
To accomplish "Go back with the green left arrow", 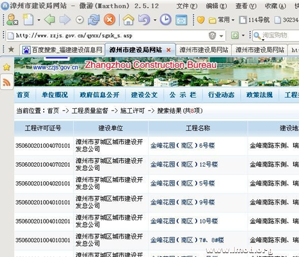I will point(50,20).
